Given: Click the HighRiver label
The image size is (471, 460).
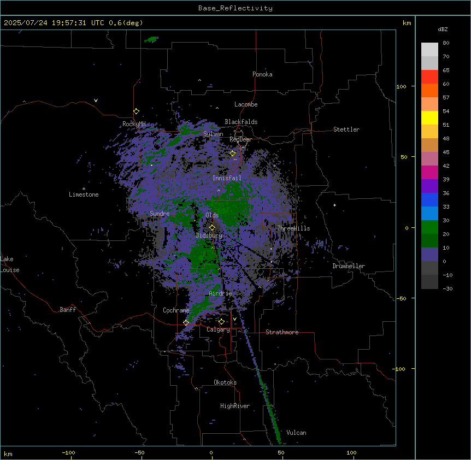Looking at the screenshot, I should pyautogui.click(x=235, y=406).
